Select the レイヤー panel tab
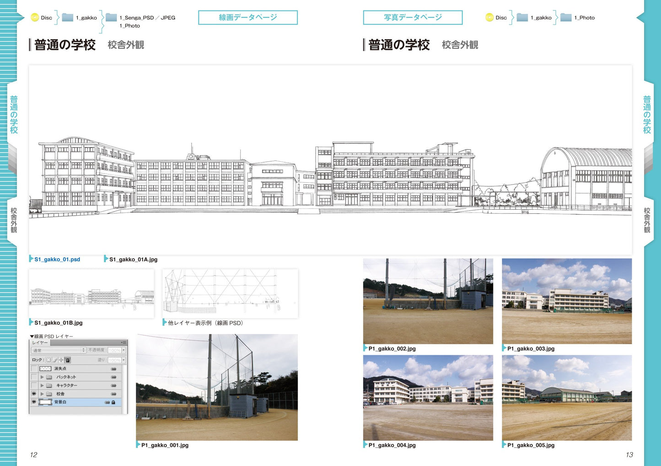The height and width of the screenshot is (466, 661). click(40, 343)
